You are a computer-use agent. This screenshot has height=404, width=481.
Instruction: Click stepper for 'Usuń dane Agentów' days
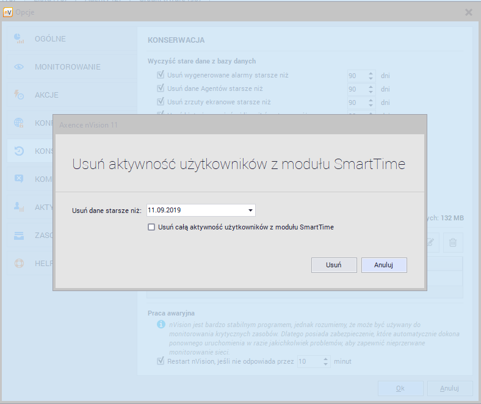click(x=371, y=89)
